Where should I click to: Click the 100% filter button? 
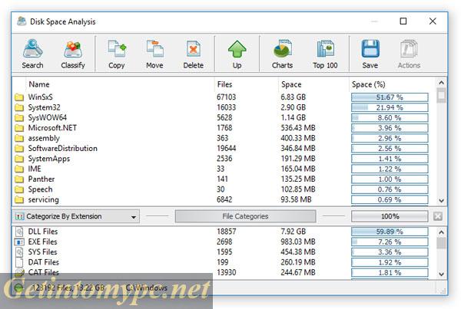[x=390, y=216]
